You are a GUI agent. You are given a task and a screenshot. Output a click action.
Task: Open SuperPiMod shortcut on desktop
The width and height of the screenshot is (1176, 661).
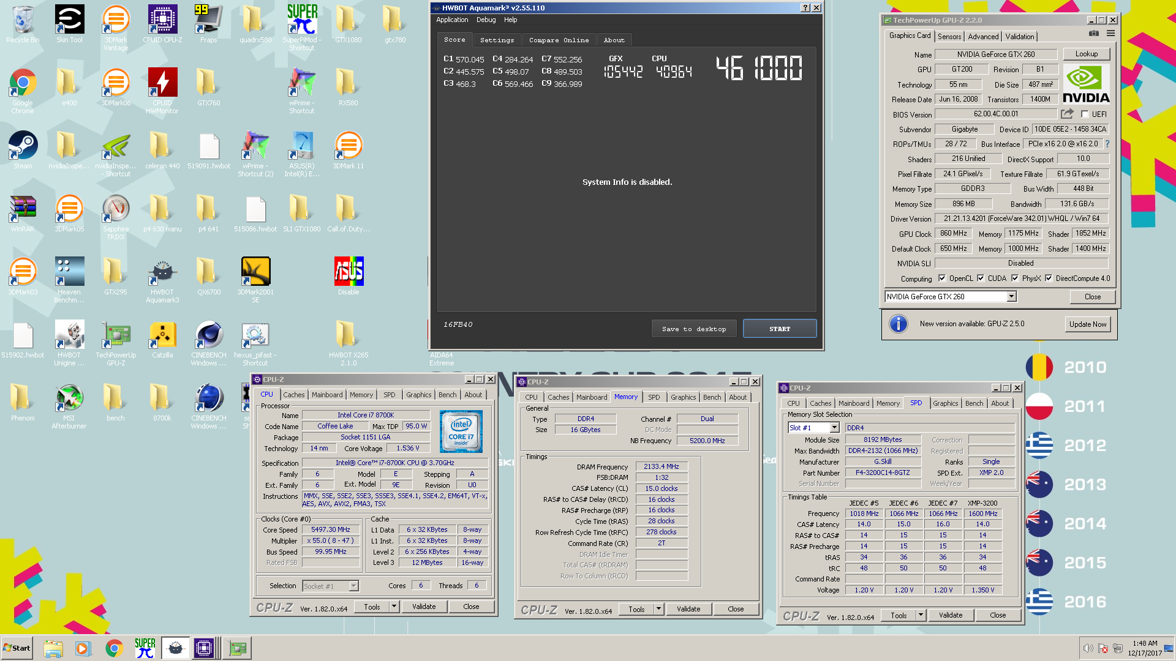[302, 27]
